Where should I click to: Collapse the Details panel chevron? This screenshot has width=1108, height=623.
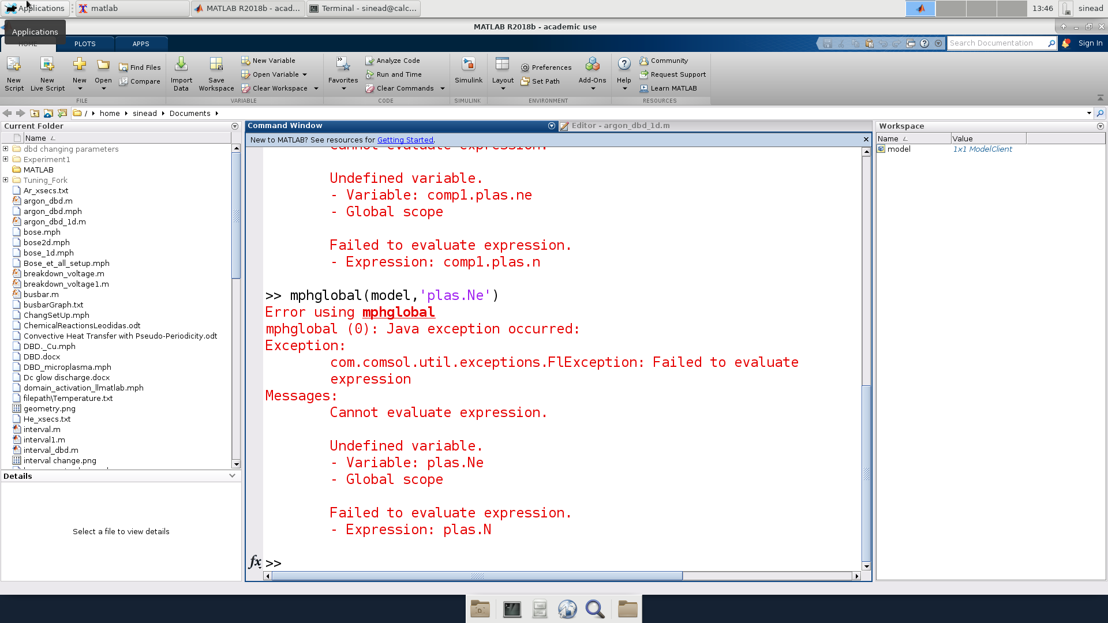pos(232,476)
